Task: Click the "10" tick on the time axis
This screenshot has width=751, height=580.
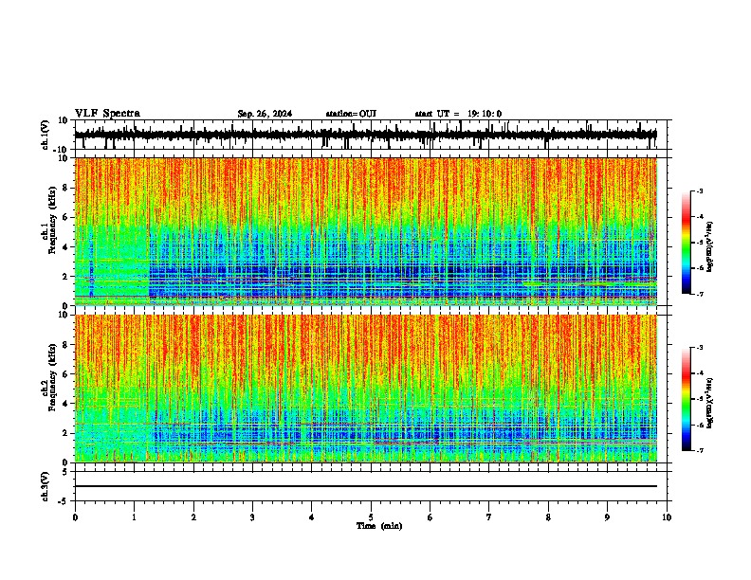Action: [667, 517]
